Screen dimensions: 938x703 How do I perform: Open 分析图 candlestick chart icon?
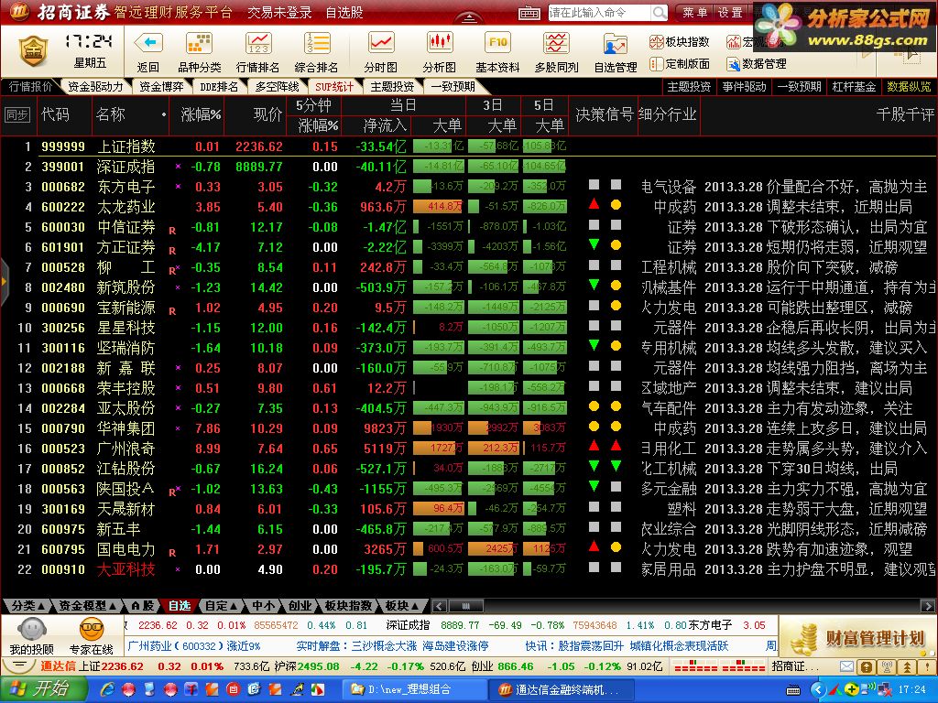(x=439, y=43)
